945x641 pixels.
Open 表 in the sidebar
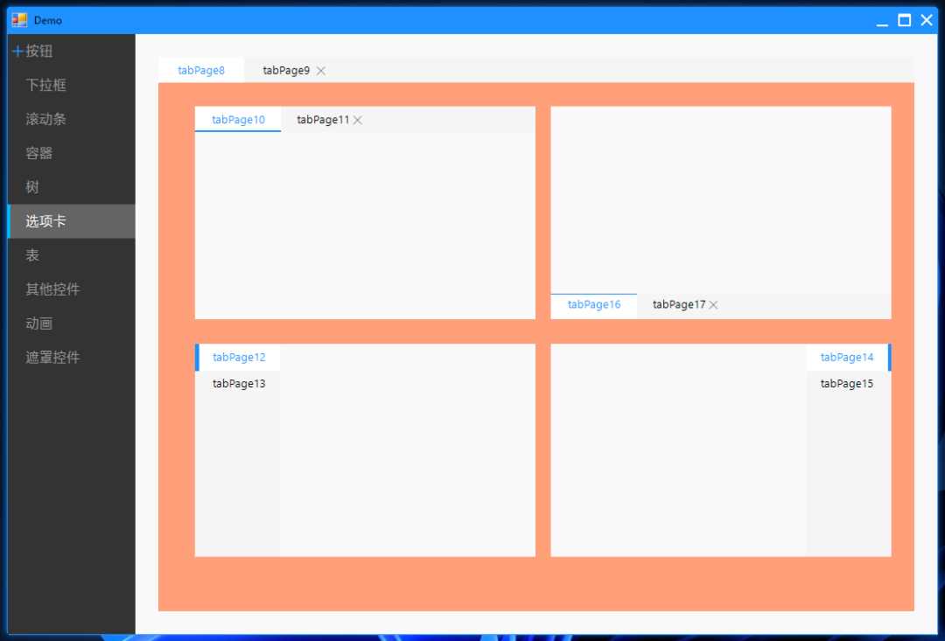[71, 255]
